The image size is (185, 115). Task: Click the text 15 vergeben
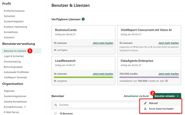[60, 81]
